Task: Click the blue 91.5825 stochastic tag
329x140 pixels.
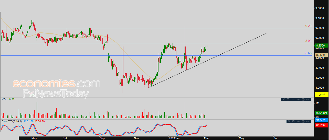Action: pos(321,120)
